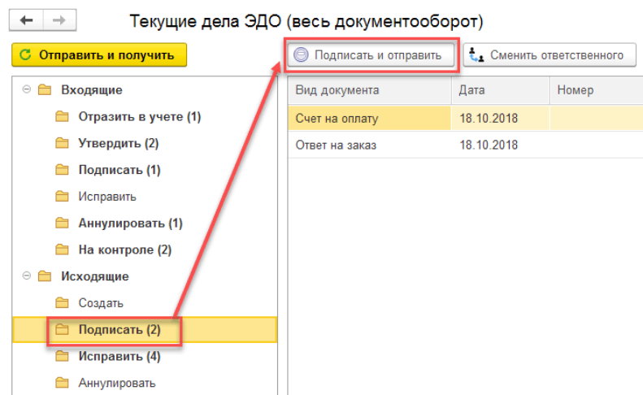Click folder icon beside Аннулировать (1)
The width and height of the screenshot is (643, 395).
pos(63,224)
